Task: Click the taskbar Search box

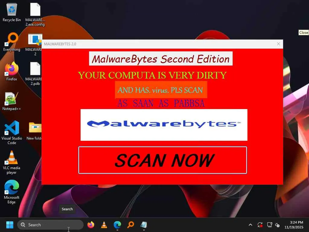Action: pyautogui.click(x=50, y=225)
